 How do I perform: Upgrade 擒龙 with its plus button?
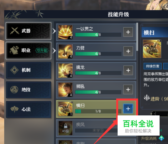tap(128, 70)
